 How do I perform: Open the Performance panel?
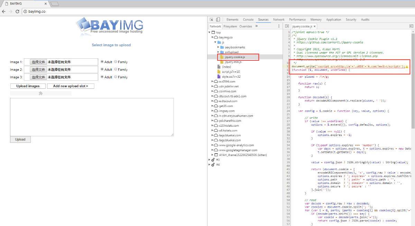297,20
